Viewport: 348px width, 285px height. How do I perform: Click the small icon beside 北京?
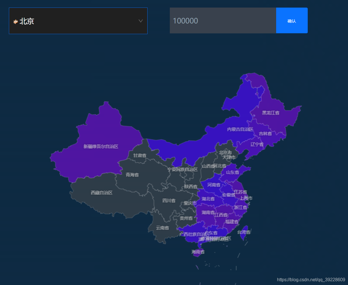[x=16, y=21]
